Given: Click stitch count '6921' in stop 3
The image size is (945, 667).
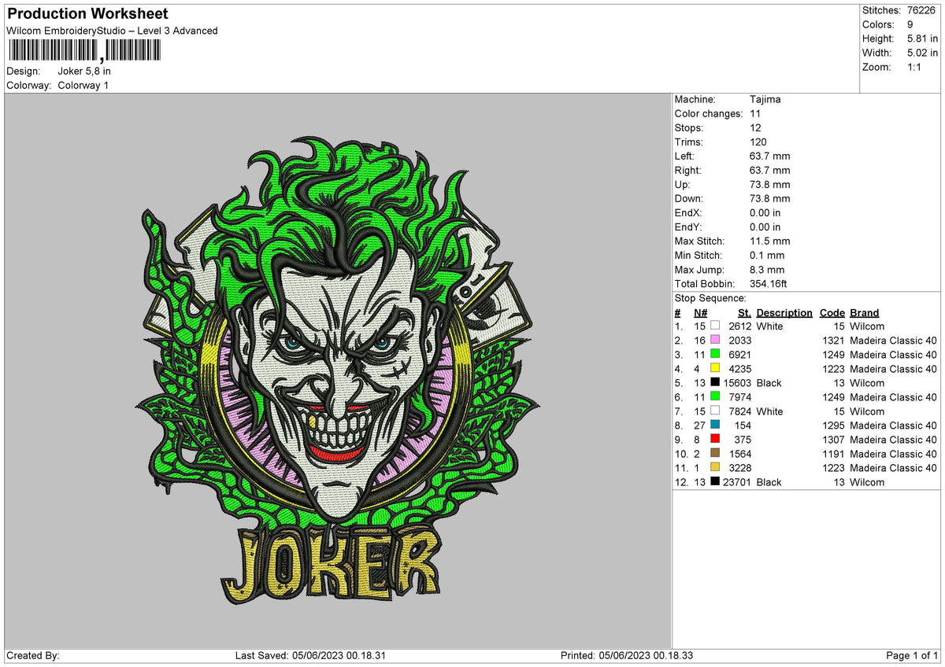Looking at the screenshot, I should pos(739,355).
